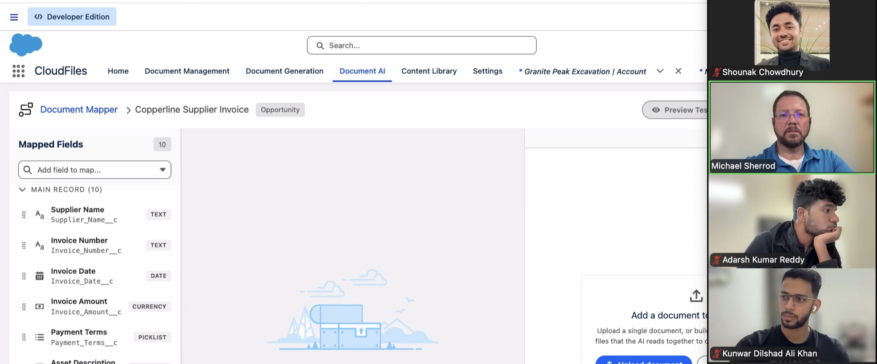Click the Opportunity object badge
This screenshot has height=364, width=877.
pyautogui.click(x=280, y=110)
